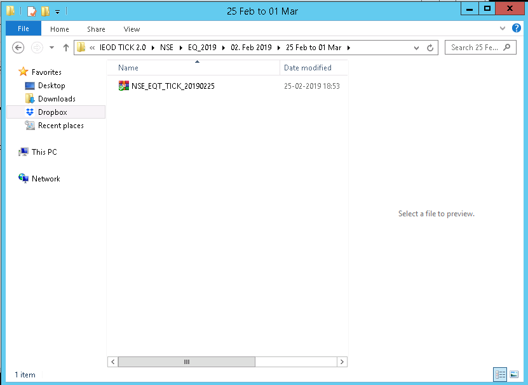Expand arrow after IEOD TICK 2.0
The image size is (528, 385).
pos(153,48)
